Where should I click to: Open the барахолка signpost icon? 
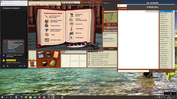point(46,26)
